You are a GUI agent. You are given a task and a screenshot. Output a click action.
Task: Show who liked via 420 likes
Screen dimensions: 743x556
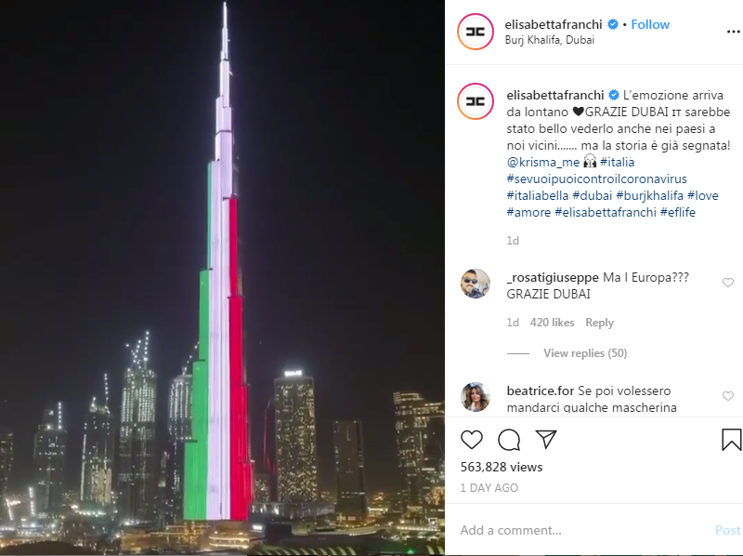(552, 323)
